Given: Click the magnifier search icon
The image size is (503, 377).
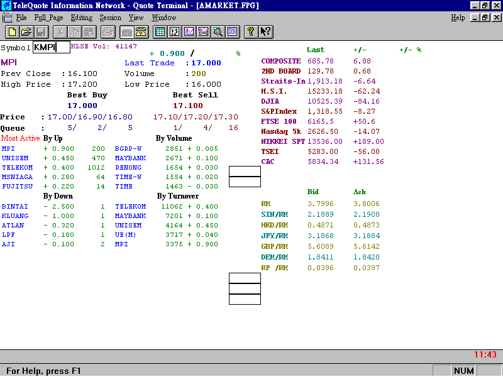Looking at the screenshot, I should click(218, 32).
